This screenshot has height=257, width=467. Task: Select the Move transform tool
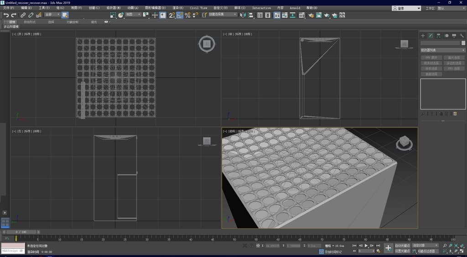(x=155, y=15)
